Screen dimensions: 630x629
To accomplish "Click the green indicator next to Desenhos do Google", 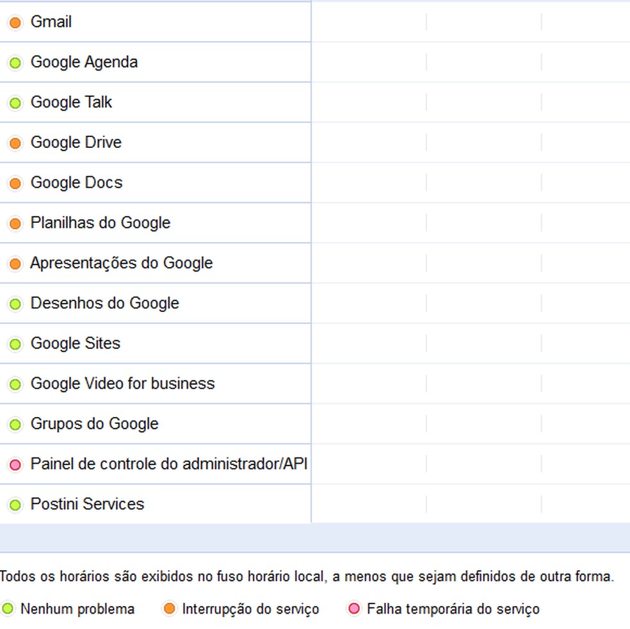I will pos(15,303).
